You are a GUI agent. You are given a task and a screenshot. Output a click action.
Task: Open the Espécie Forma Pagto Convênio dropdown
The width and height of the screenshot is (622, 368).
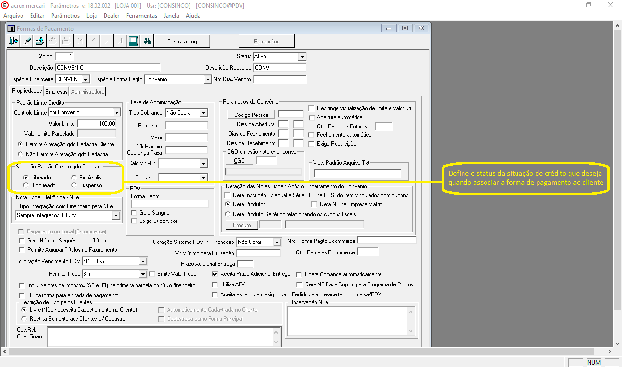207,79
